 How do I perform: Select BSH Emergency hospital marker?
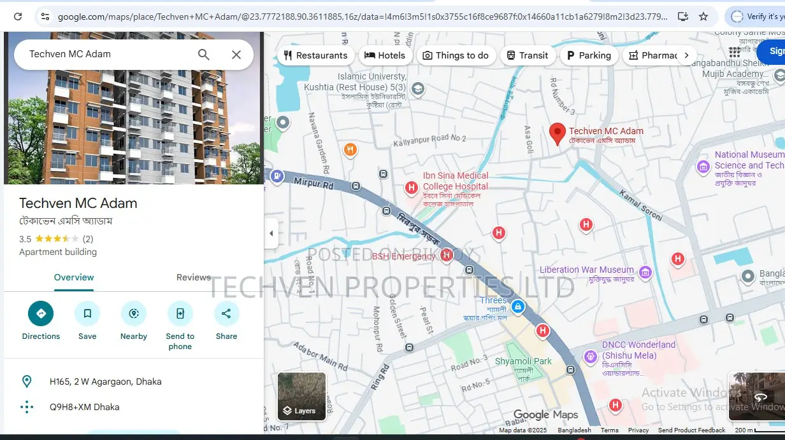(447, 255)
